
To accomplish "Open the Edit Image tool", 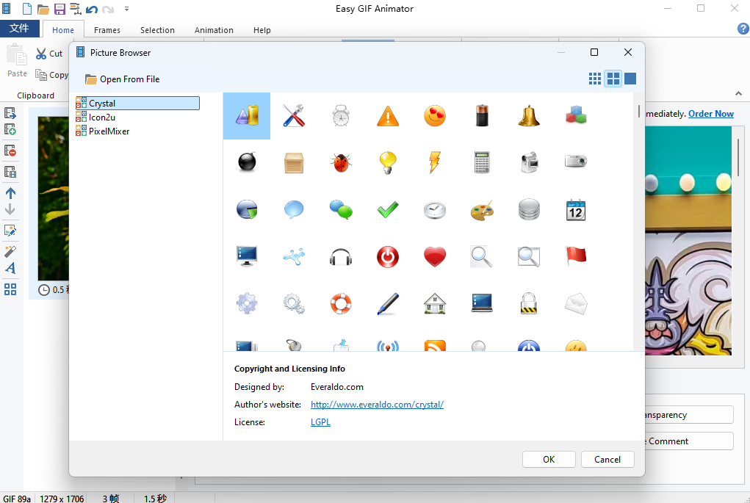I will pyautogui.click(x=10, y=230).
